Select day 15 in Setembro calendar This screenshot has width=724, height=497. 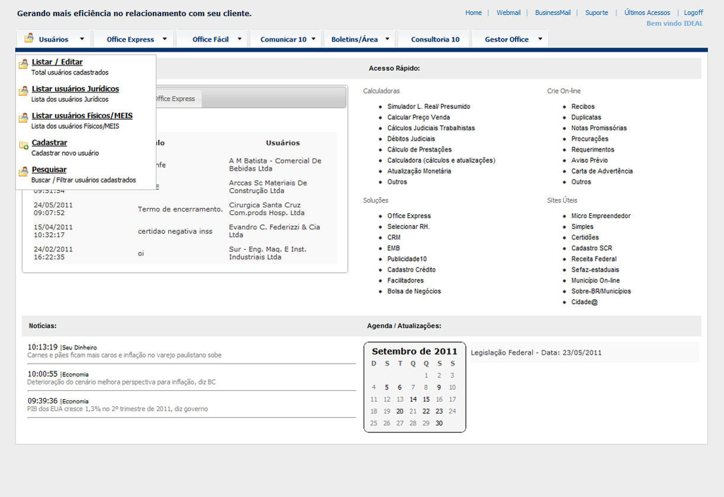tap(426, 399)
